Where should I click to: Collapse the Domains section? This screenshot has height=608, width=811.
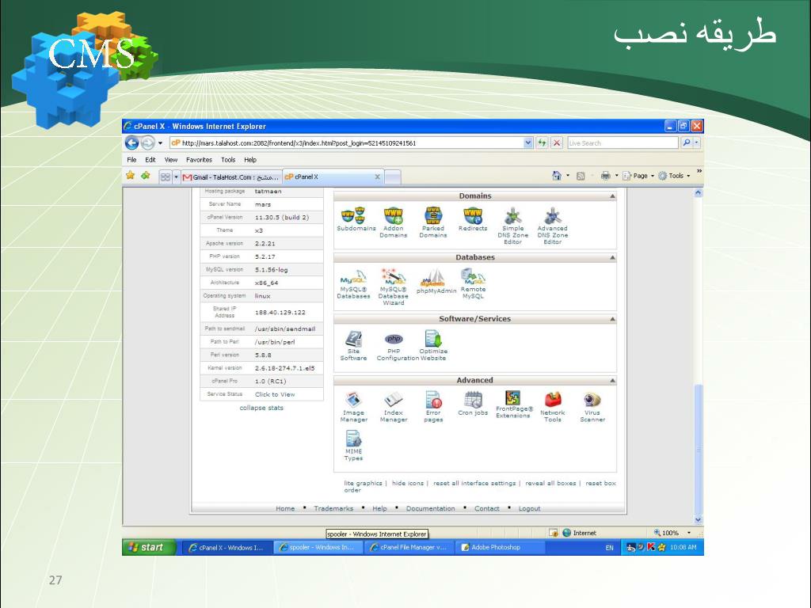click(612, 196)
